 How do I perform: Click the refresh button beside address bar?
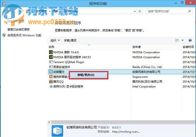(x=140, y=11)
